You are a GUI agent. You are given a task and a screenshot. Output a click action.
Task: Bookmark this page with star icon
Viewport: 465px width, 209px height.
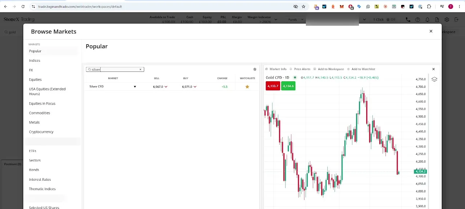pos(303,7)
